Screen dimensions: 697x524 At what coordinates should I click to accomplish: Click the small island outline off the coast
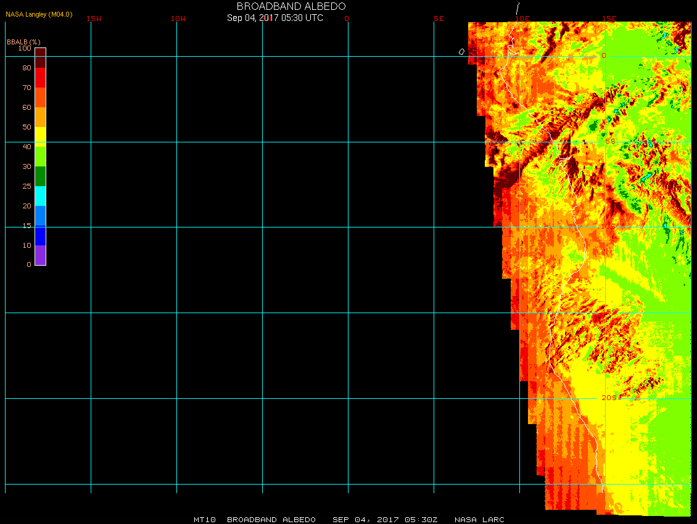click(461, 52)
